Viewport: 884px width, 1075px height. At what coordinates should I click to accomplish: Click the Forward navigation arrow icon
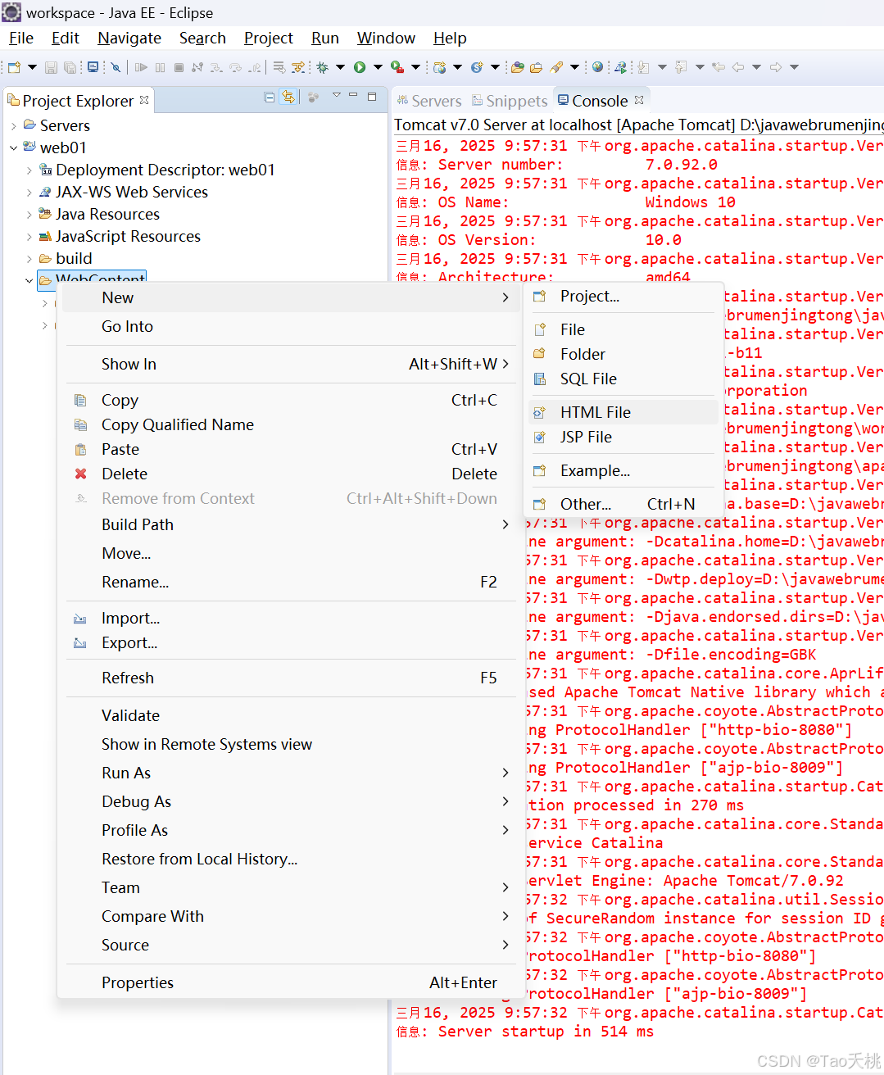coord(775,67)
